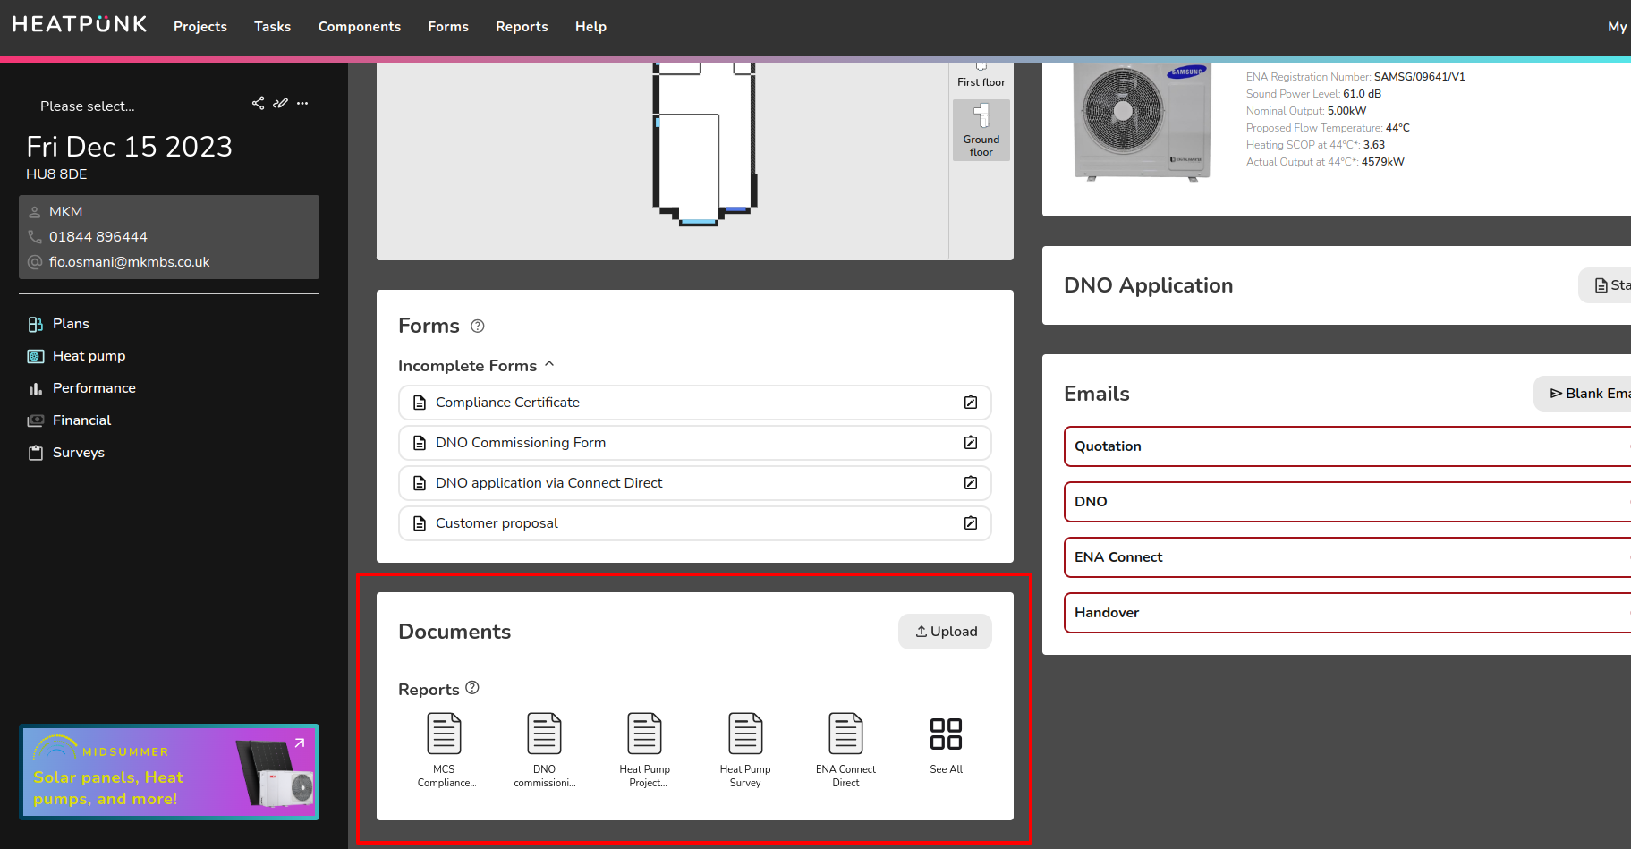This screenshot has width=1631, height=849.
Task: Open My account menu at top right
Action: pyautogui.click(x=1618, y=27)
